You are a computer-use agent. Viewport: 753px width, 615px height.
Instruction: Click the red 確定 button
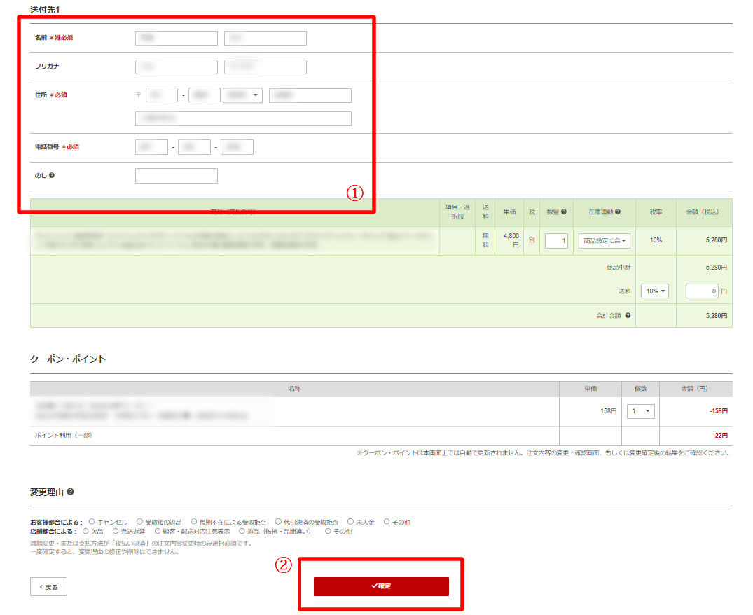381,586
